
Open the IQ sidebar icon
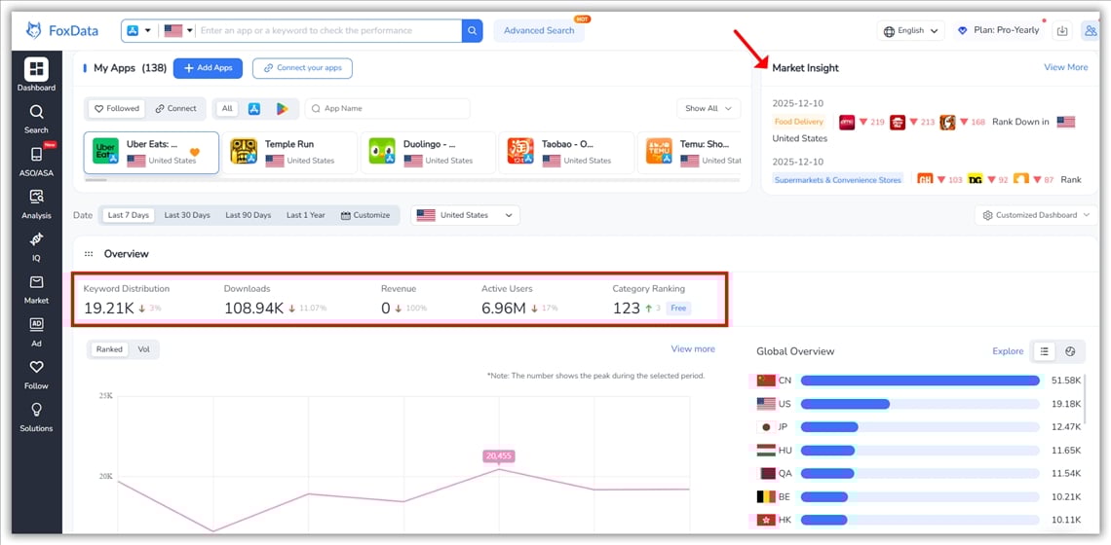[x=36, y=245]
